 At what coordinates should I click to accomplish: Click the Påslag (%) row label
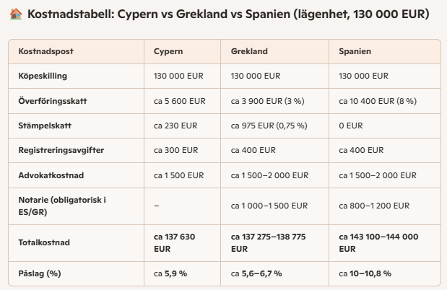40,273
